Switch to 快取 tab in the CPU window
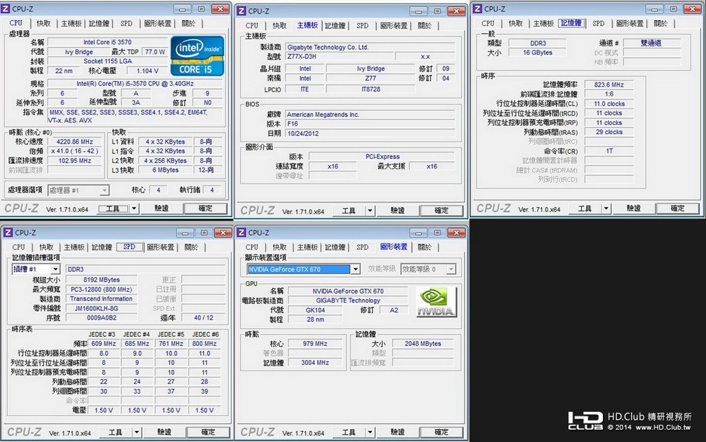Image resolution: width=706 pixels, height=442 pixels. (x=44, y=23)
